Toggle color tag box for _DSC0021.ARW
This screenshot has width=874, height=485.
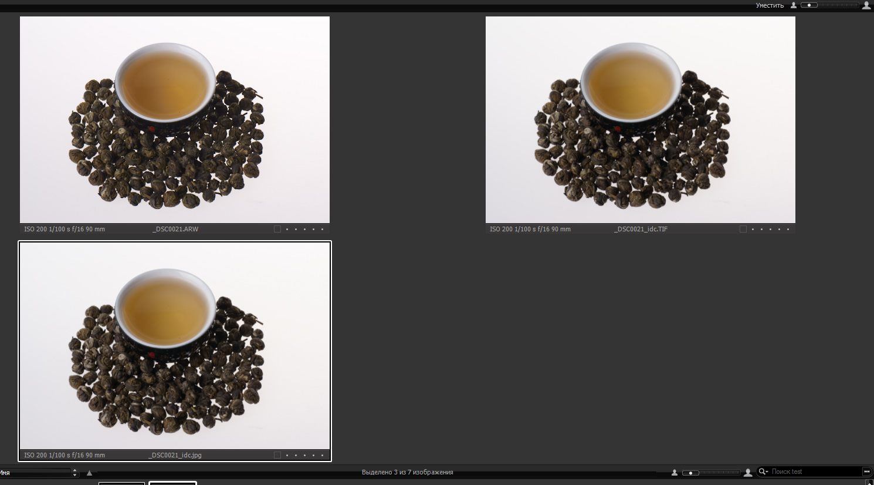click(277, 230)
